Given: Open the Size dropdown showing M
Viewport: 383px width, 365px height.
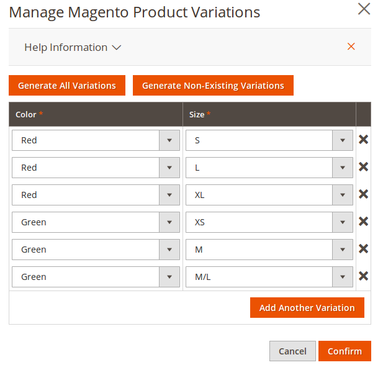Looking at the screenshot, I should (269, 250).
